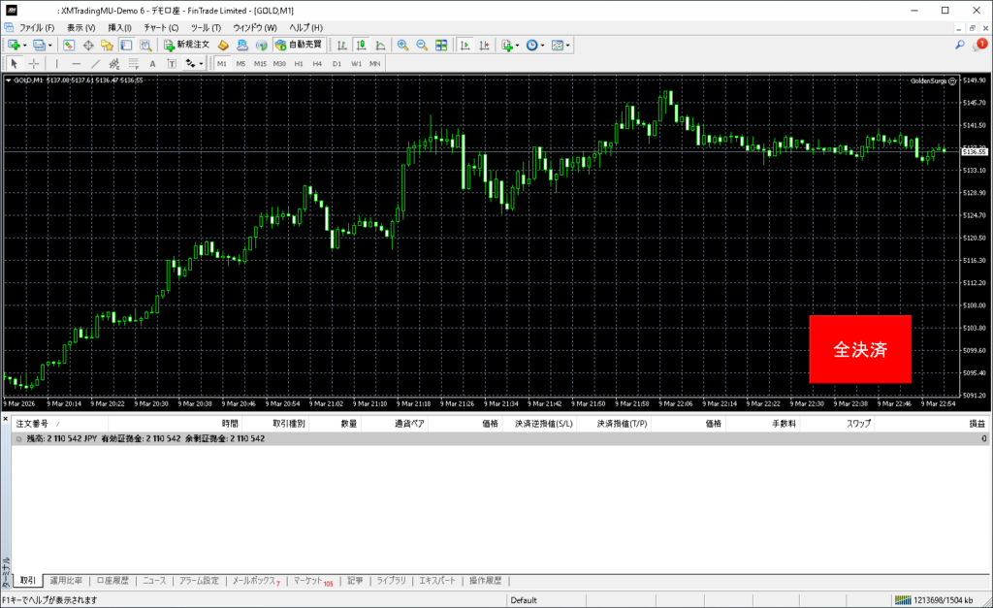Click the zoom in magnifier icon

[x=402, y=45]
